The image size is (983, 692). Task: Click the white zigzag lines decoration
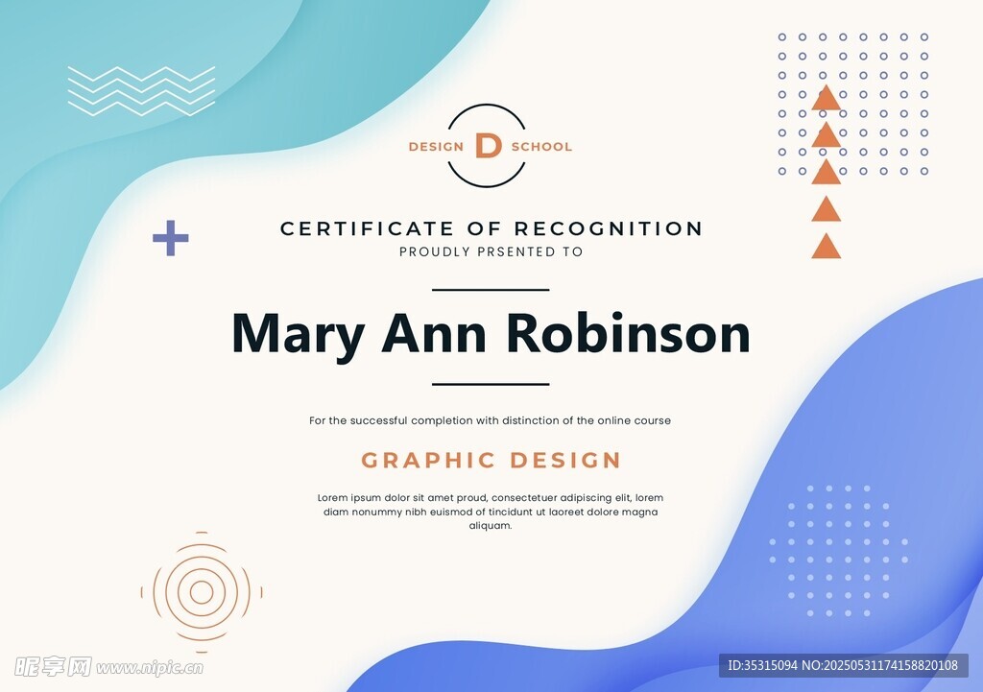[x=141, y=91]
